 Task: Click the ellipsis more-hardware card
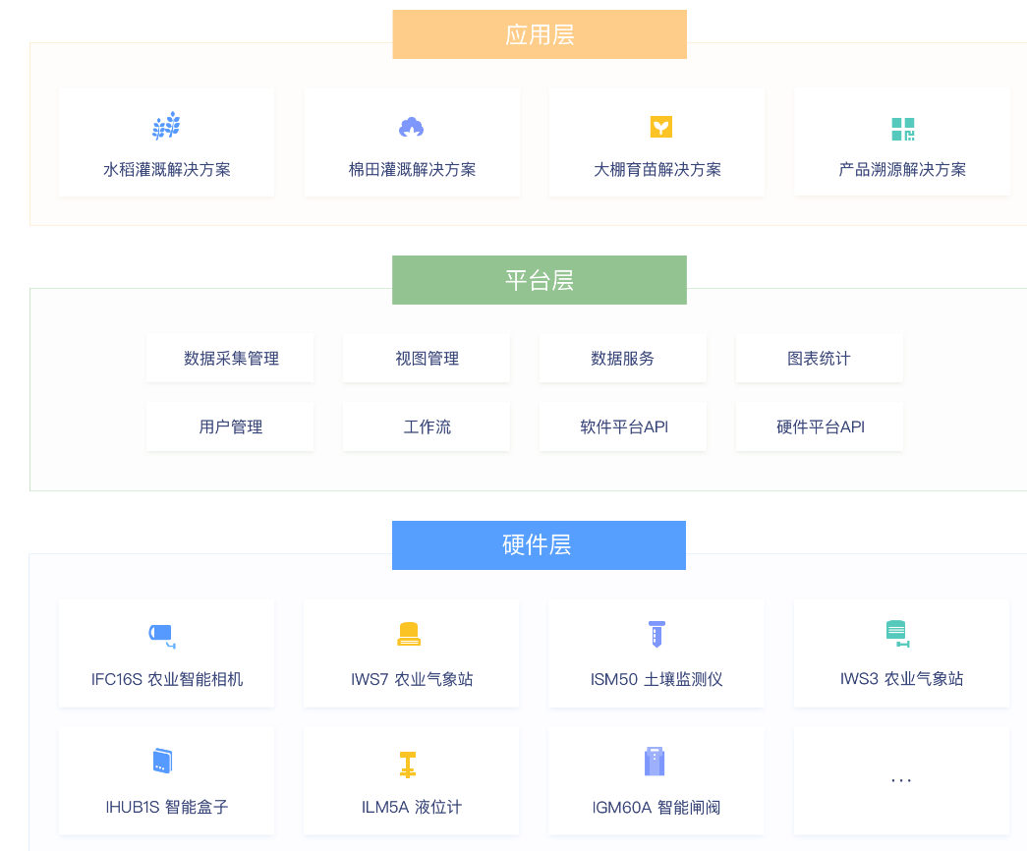coord(901,781)
